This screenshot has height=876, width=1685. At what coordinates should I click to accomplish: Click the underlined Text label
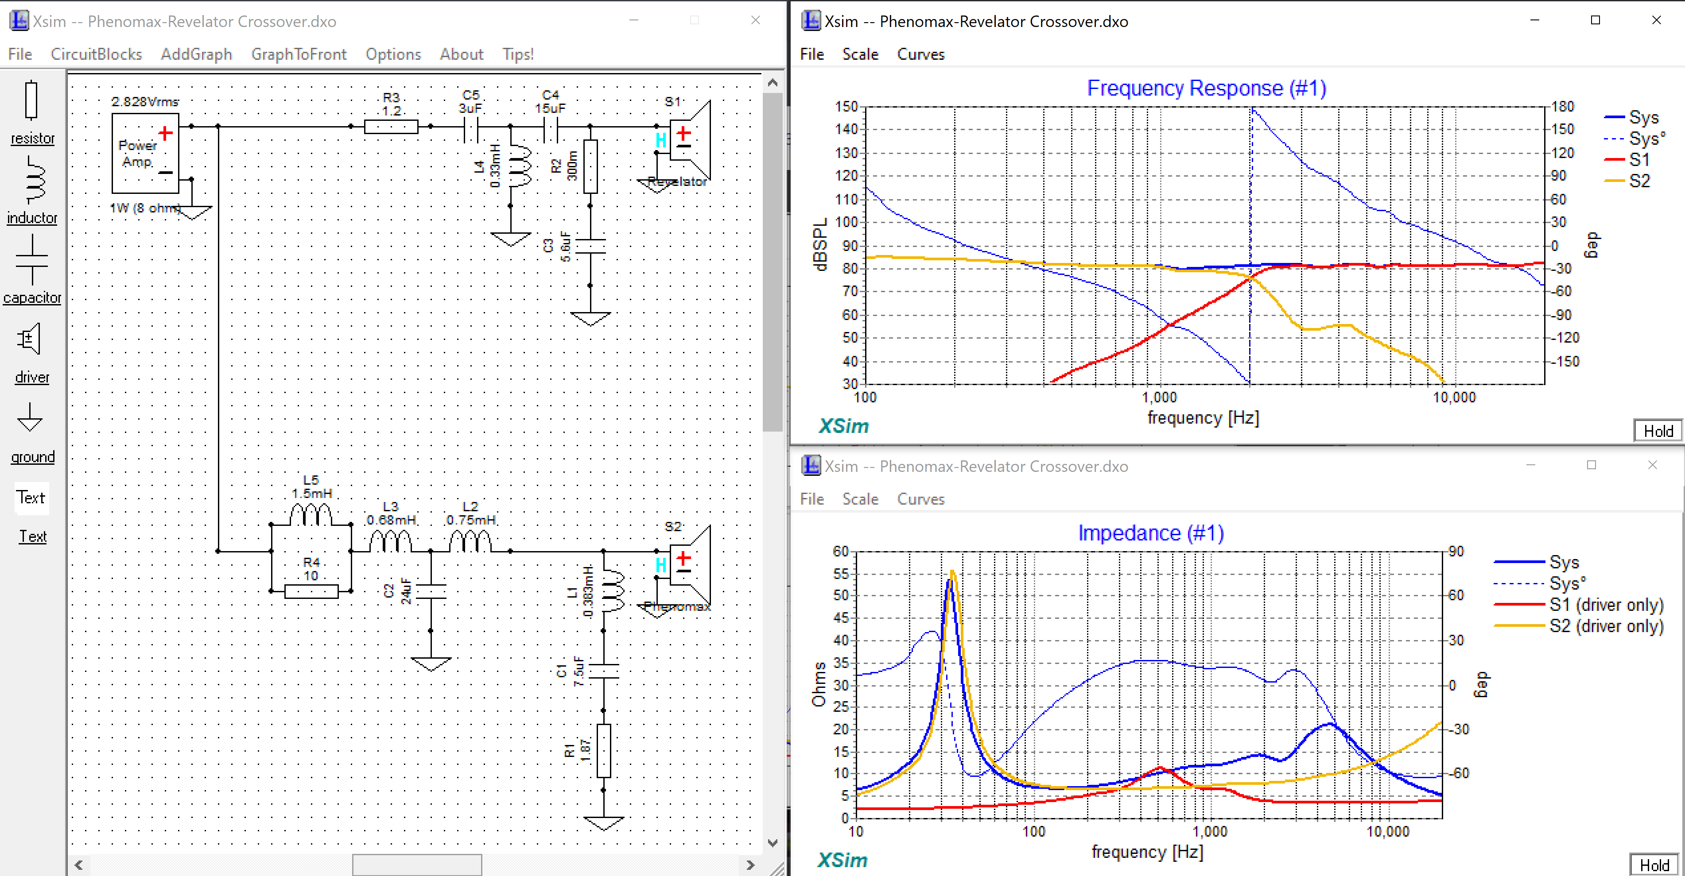[x=33, y=537]
